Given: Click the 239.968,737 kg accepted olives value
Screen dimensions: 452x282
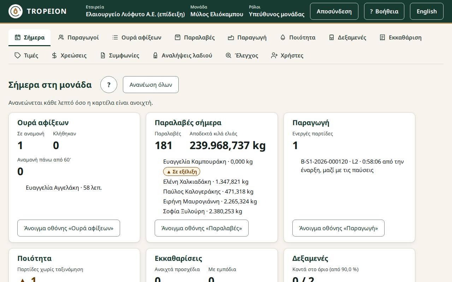Looking at the screenshot, I should point(228,145).
